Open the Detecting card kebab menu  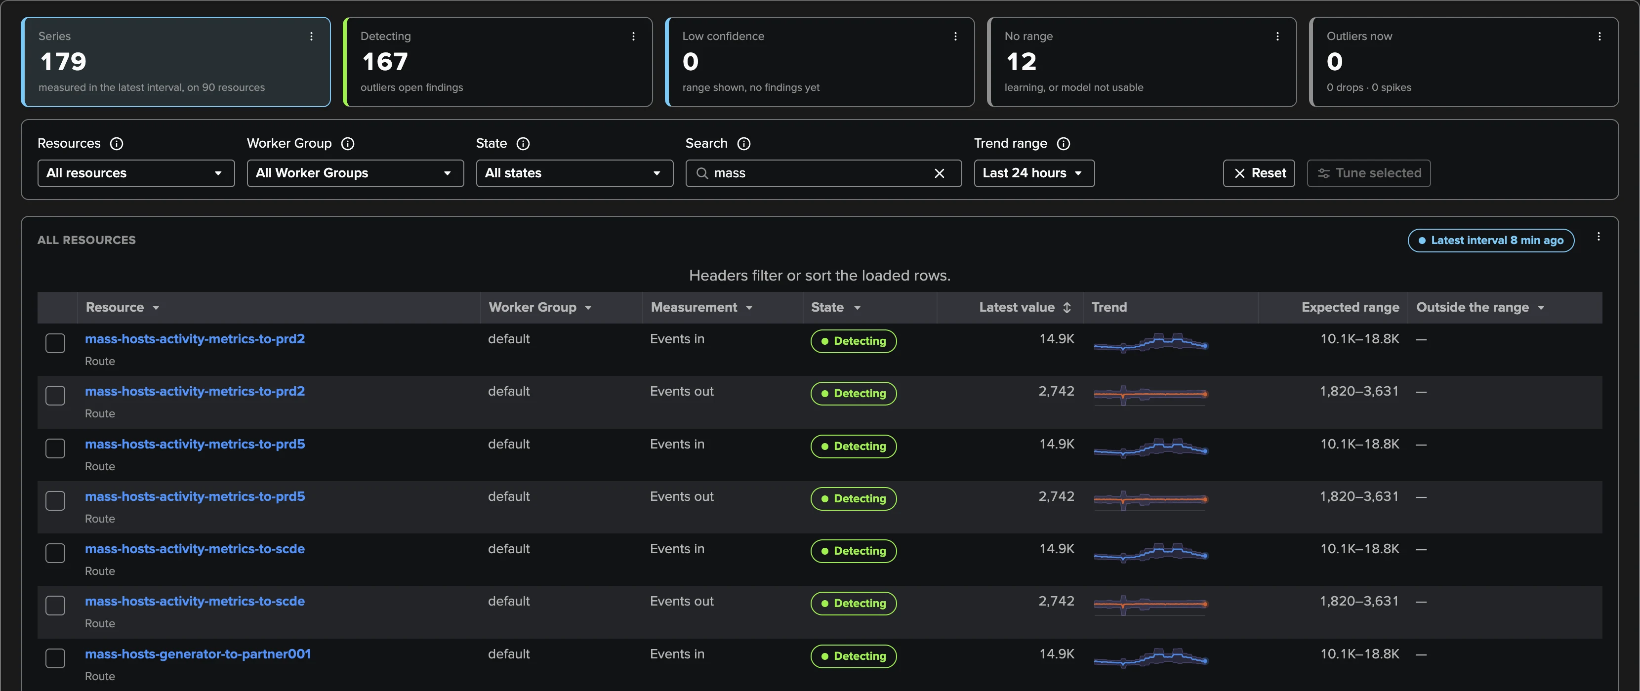click(x=633, y=36)
